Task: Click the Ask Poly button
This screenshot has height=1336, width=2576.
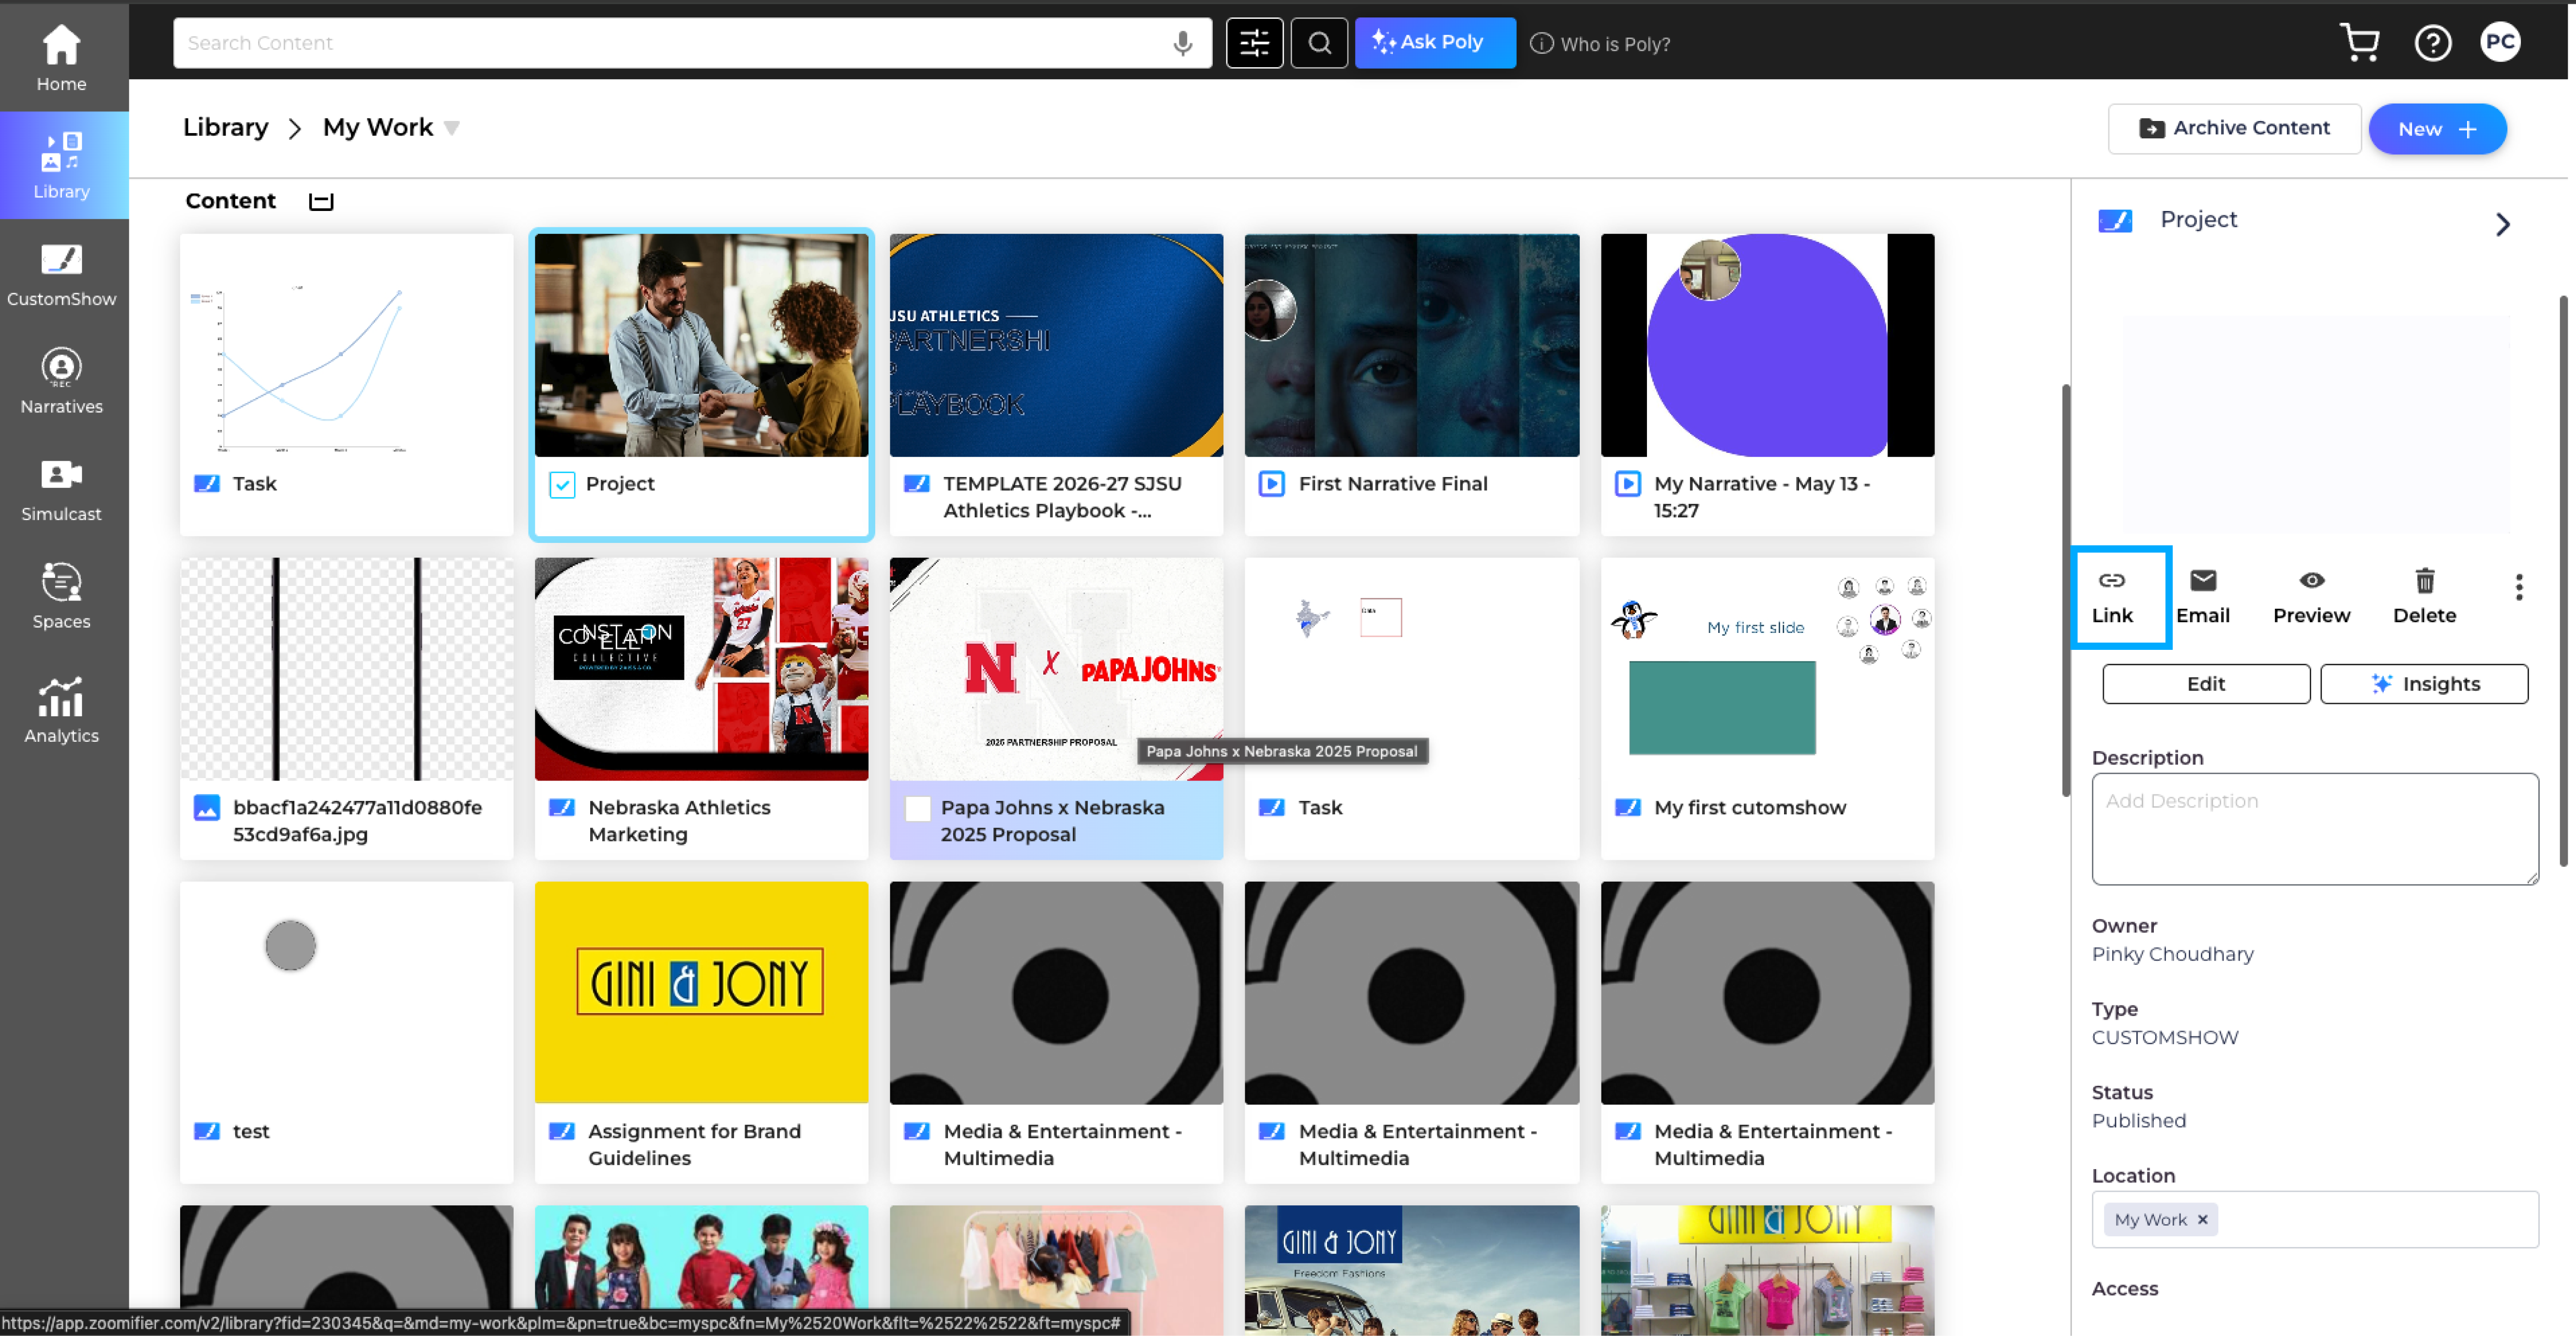Action: (x=1435, y=43)
